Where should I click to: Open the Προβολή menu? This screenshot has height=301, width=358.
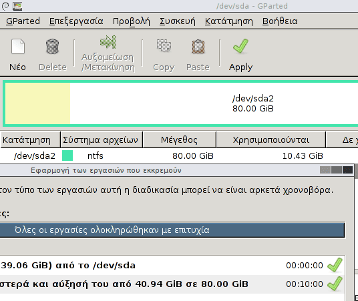(x=132, y=21)
